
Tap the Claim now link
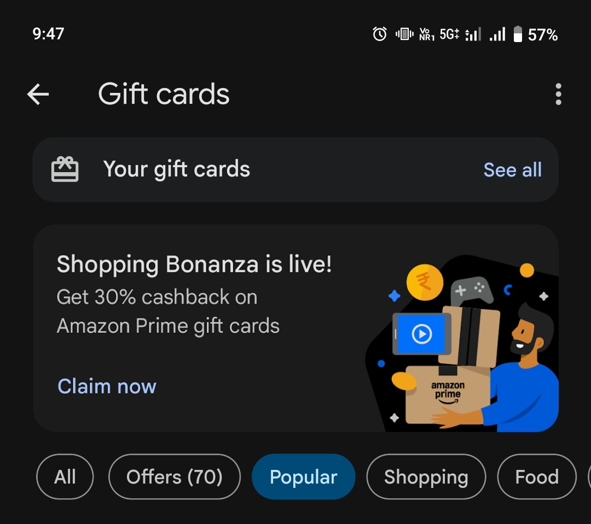tap(107, 386)
